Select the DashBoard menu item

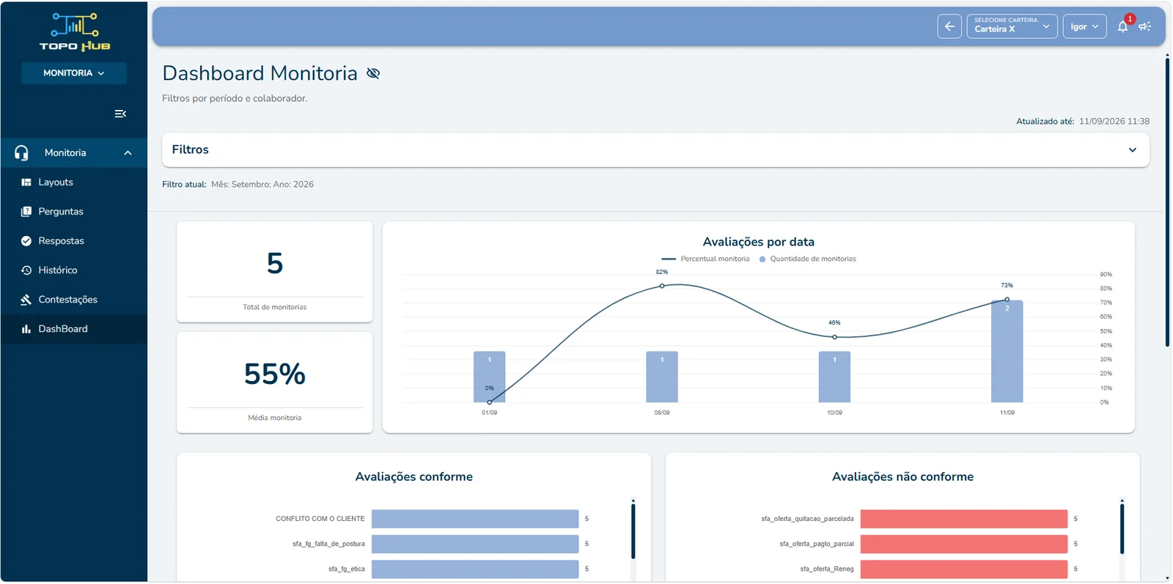point(73,329)
